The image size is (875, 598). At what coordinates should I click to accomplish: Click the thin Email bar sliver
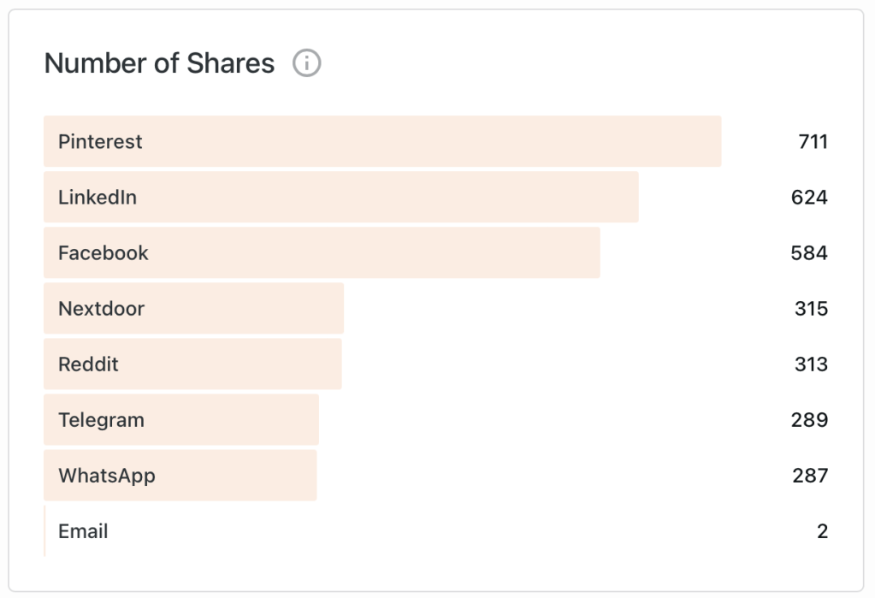pyautogui.click(x=44, y=531)
